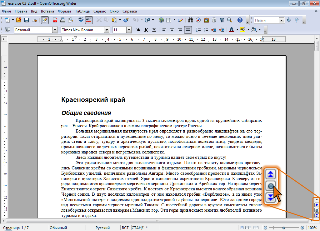Print file directly icon
The height and width of the screenshot is (231, 320).
coord(63,20)
